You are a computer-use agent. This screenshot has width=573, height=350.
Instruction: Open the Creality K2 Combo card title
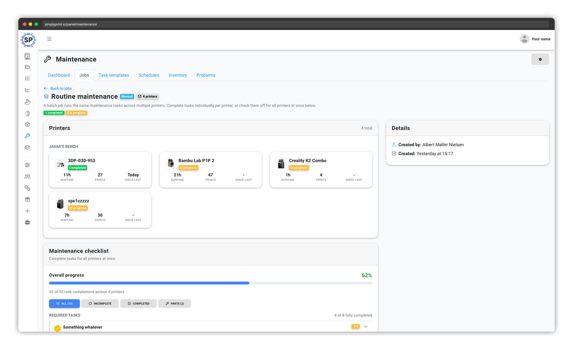pyautogui.click(x=308, y=161)
